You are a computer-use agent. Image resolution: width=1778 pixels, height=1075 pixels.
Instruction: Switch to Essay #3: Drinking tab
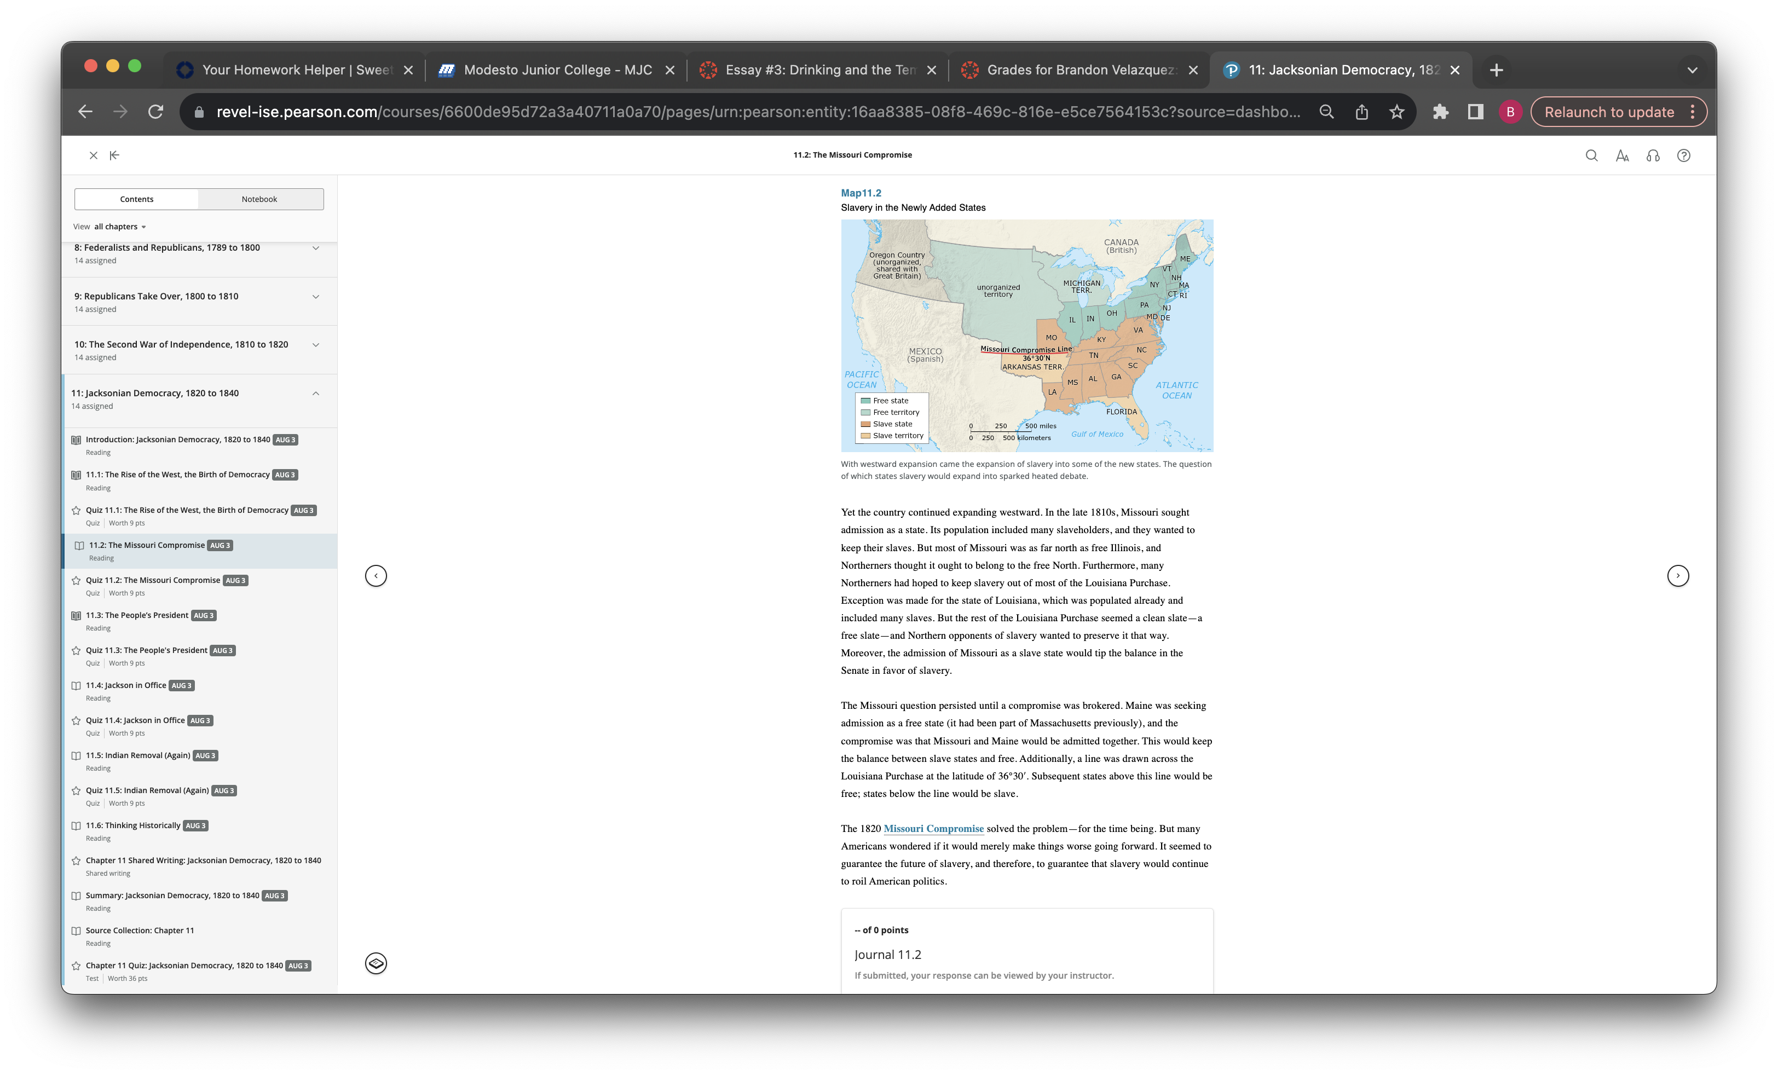819,70
